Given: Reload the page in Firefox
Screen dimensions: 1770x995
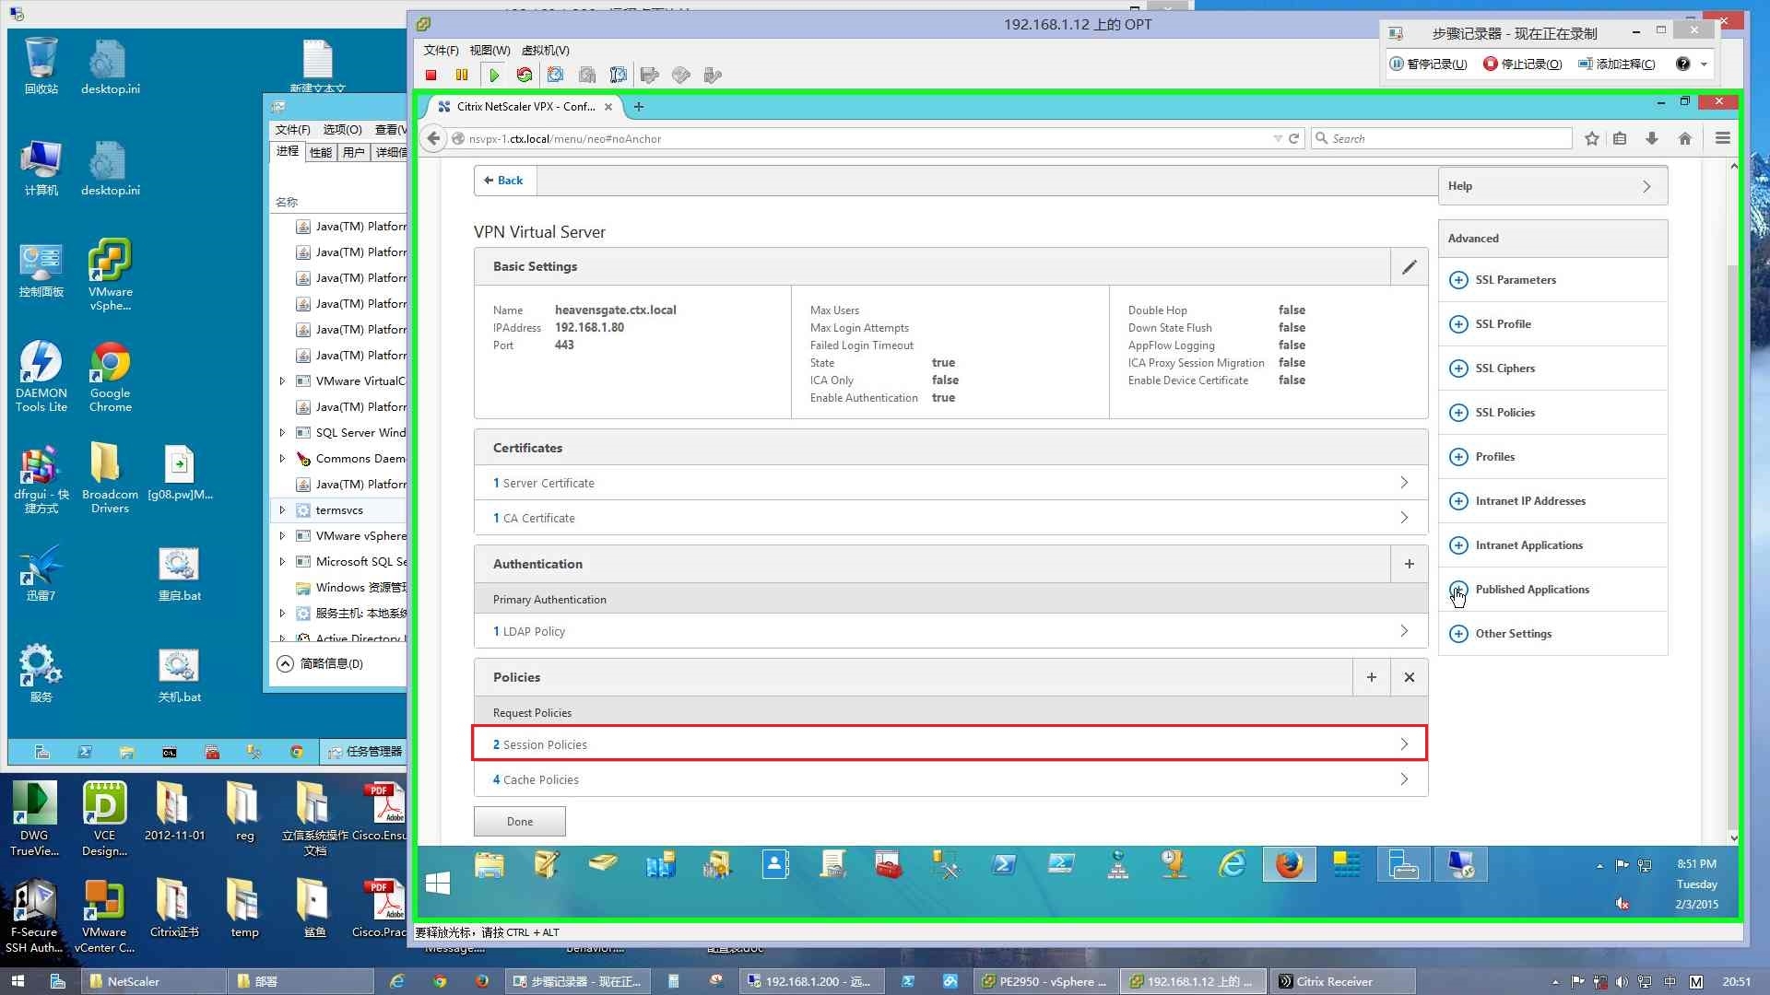Looking at the screenshot, I should (1293, 138).
